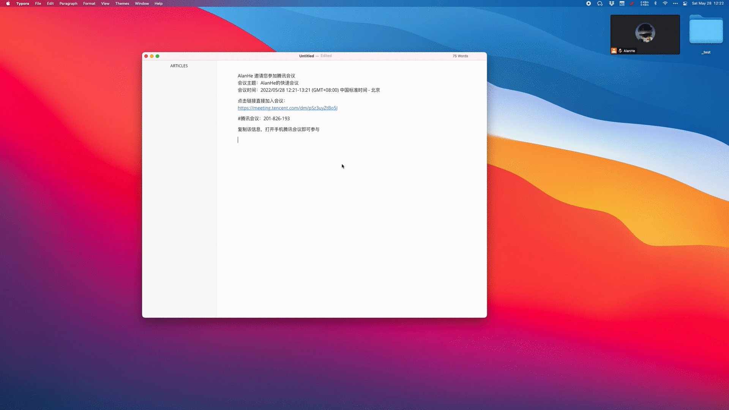Click the orange host badge in video tile

614,51
